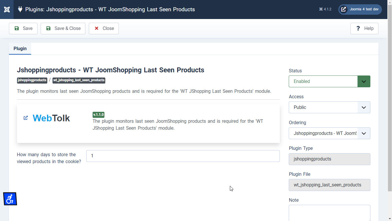
Task: Click the Joomla logo icon
Action: (x=7, y=10)
